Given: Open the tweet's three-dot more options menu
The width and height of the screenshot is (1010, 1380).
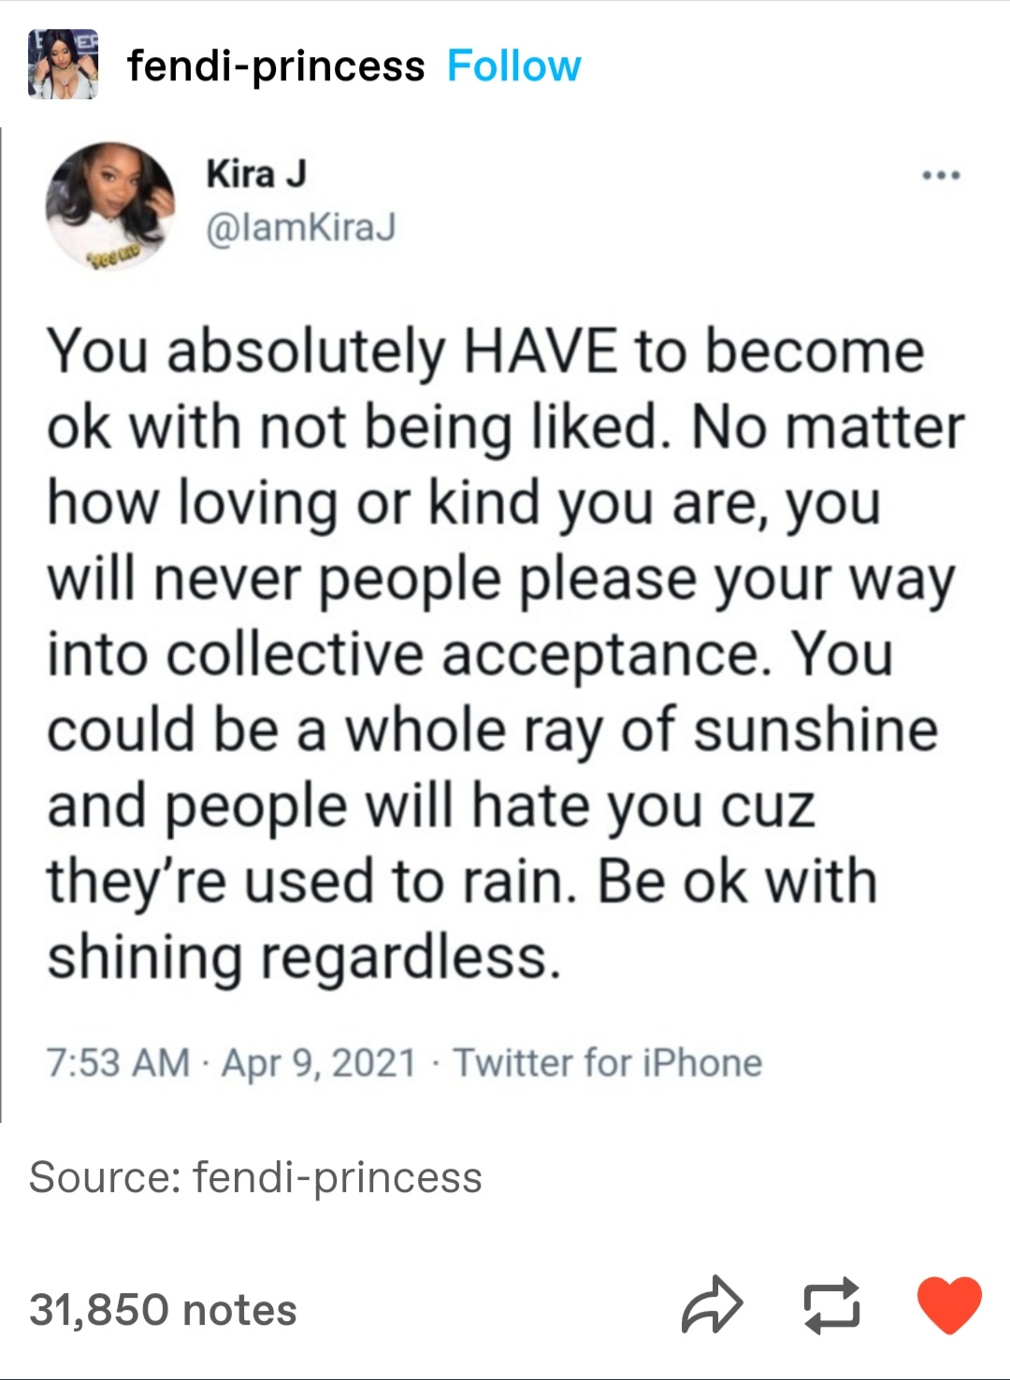Looking at the screenshot, I should [x=940, y=175].
